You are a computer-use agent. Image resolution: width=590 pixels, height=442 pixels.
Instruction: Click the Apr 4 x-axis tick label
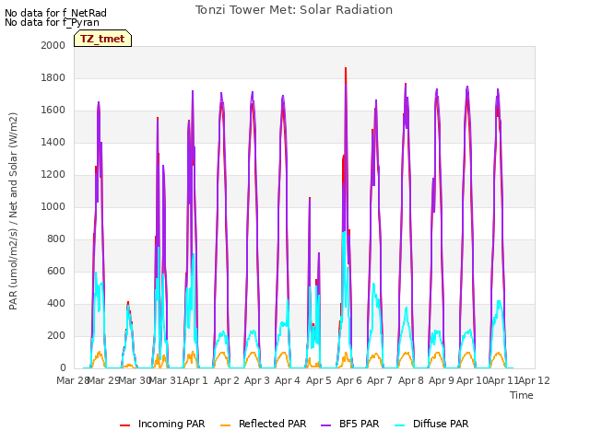288,380
